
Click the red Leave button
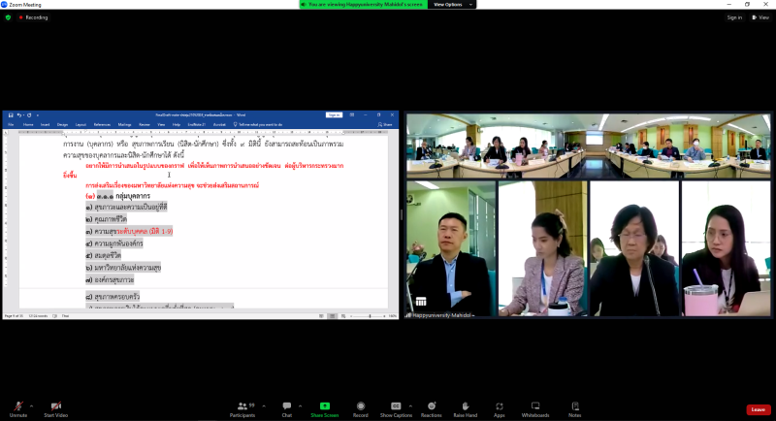tap(759, 409)
